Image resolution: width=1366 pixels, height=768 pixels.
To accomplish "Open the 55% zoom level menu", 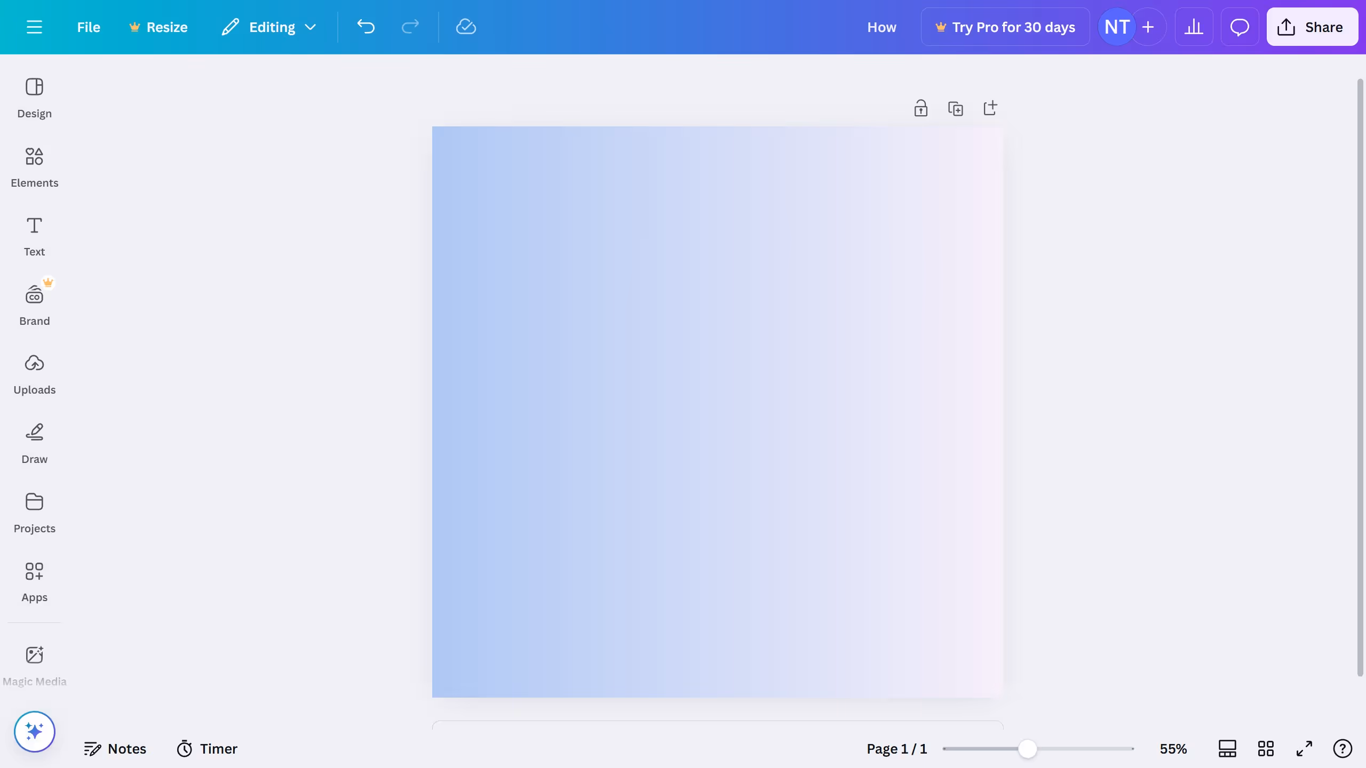I will click(x=1173, y=748).
